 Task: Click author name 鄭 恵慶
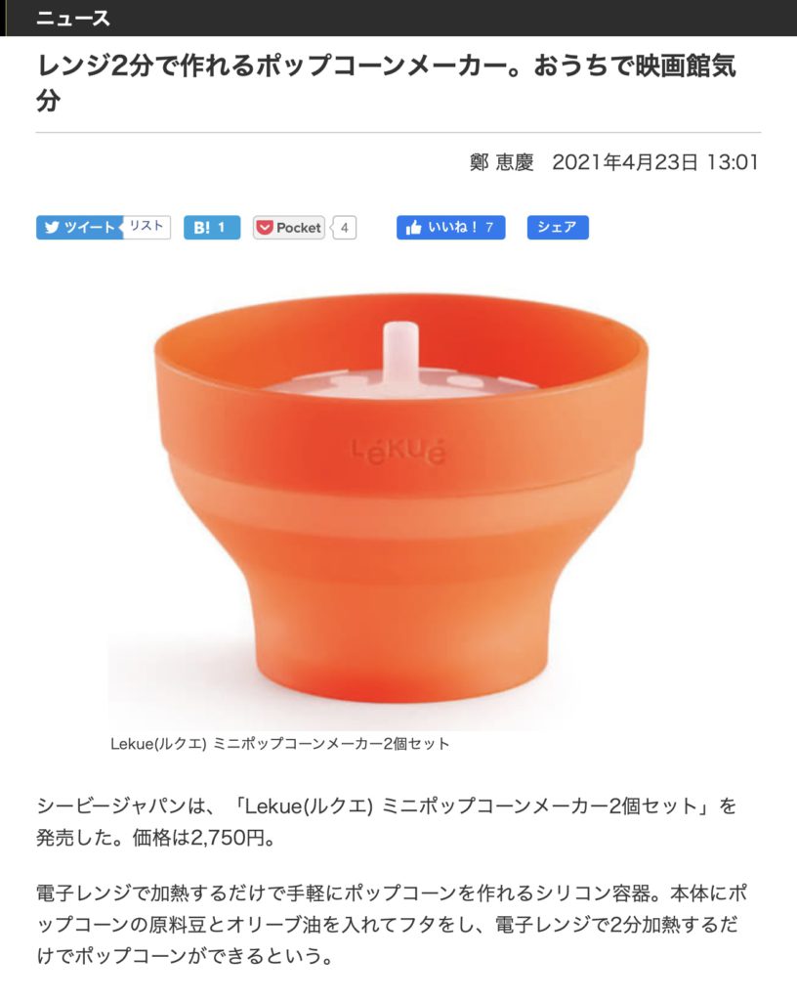(x=501, y=162)
